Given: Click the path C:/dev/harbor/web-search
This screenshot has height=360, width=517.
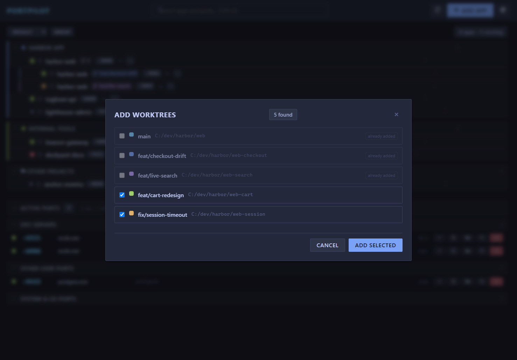Looking at the screenshot, I should coord(217,175).
